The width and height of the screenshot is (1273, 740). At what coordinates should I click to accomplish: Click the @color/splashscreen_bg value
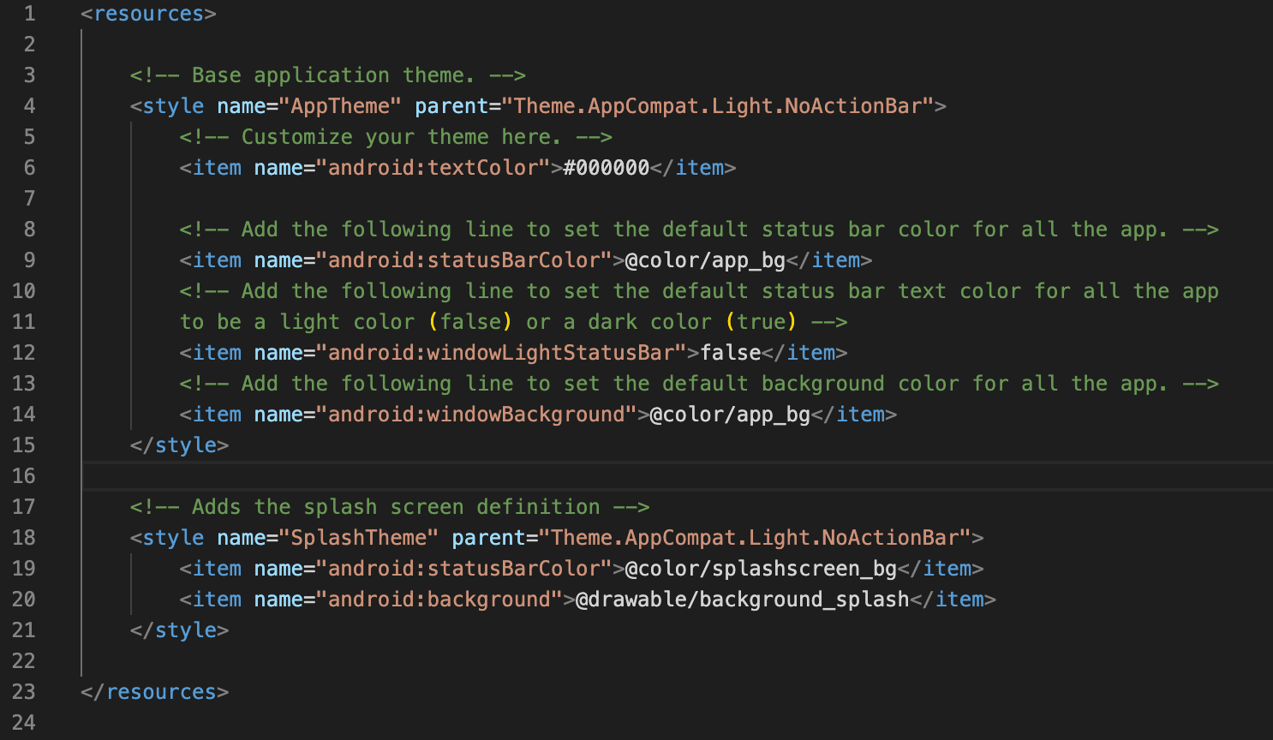(762, 569)
